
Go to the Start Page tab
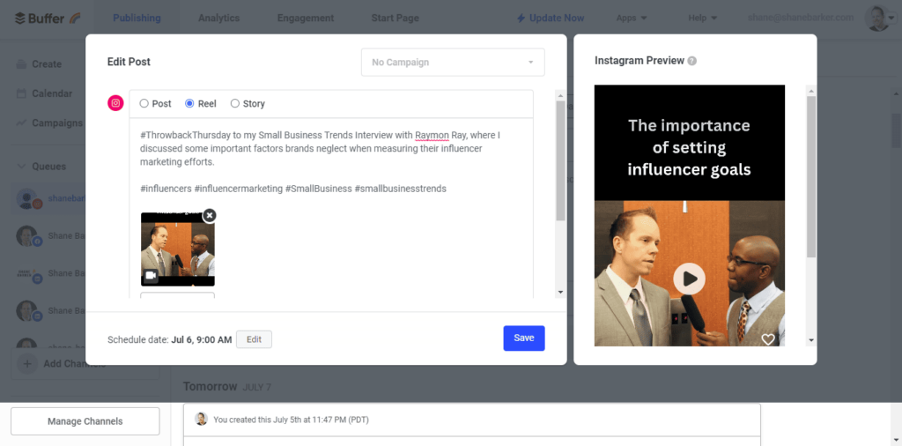396,18
